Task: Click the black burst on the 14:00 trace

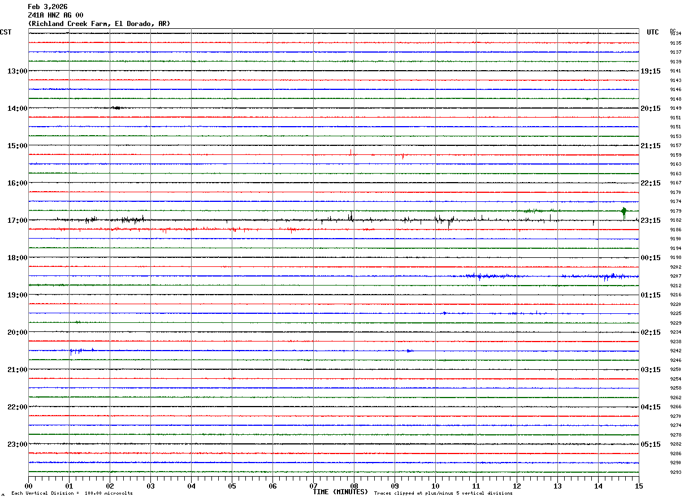Action: (x=116, y=107)
